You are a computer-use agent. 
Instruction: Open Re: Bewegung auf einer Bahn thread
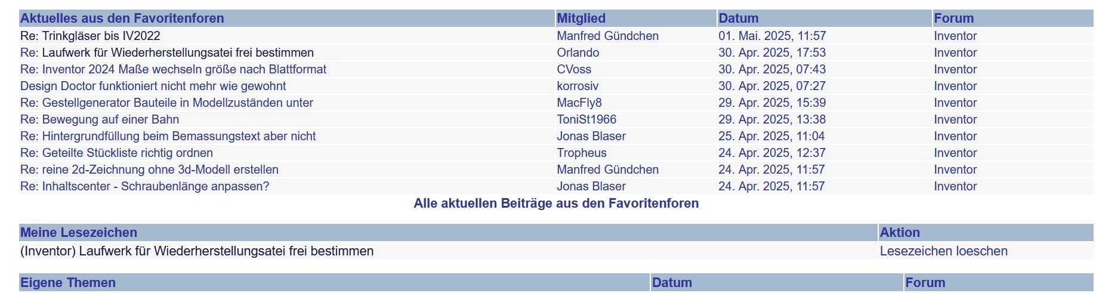coord(100,119)
